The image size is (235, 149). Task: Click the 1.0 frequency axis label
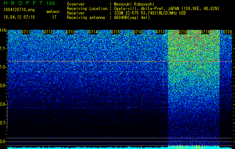3,67
